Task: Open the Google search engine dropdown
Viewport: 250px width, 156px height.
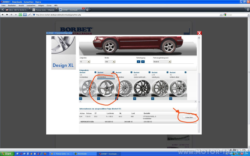Action: (x=225, y=15)
